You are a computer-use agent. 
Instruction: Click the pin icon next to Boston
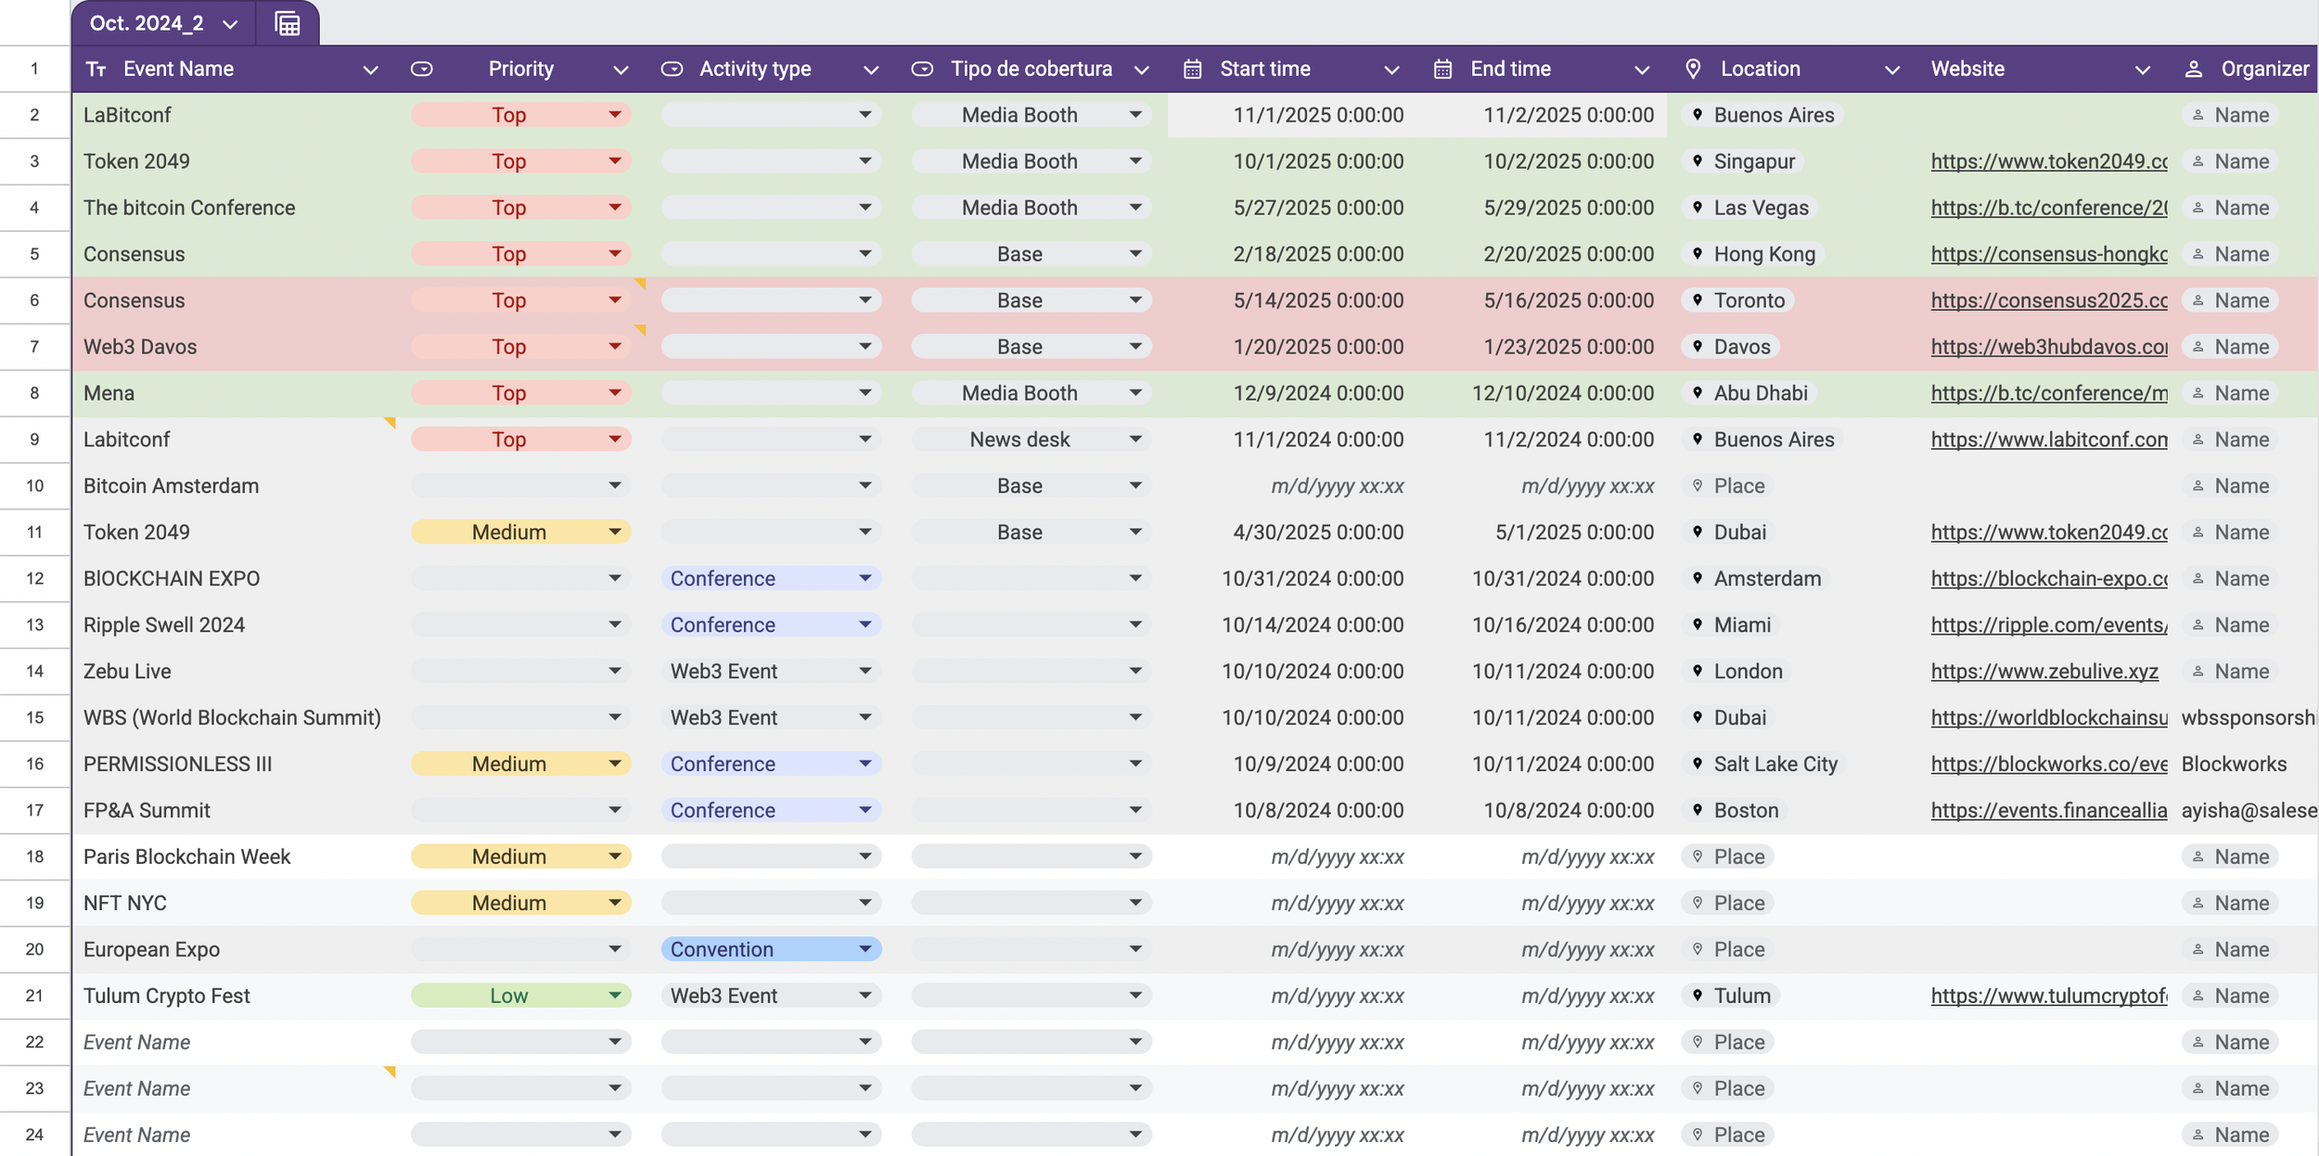point(1698,810)
